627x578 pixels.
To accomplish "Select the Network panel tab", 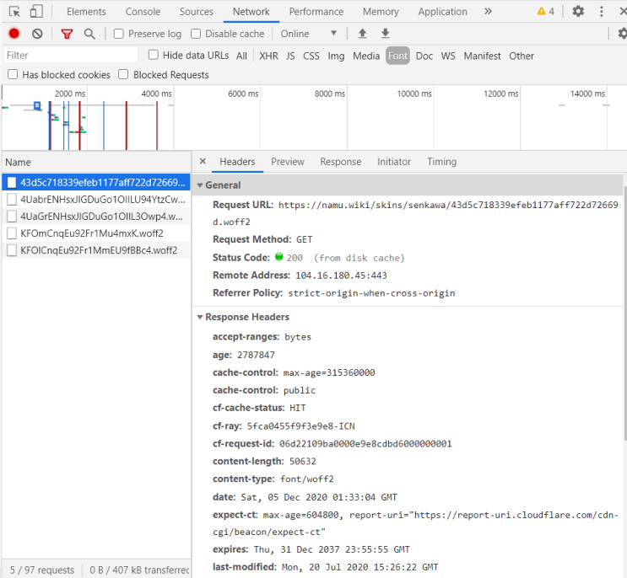I will click(251, 12).
